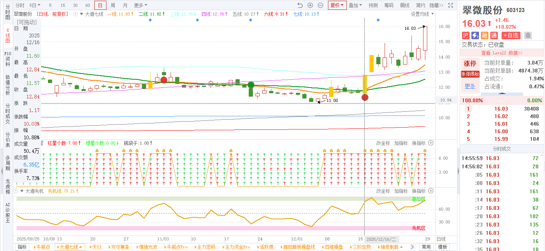Select F10资料 in the left sidebar

pos(8,59)
